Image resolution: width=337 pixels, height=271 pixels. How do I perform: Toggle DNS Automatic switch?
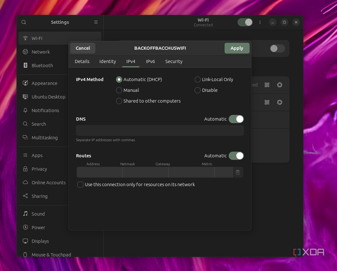tap(236, 119)
